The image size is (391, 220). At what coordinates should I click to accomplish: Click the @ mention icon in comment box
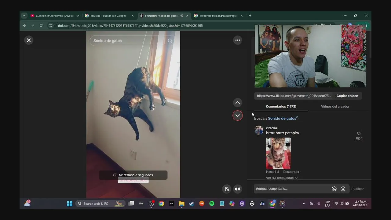tap(334, 189)
